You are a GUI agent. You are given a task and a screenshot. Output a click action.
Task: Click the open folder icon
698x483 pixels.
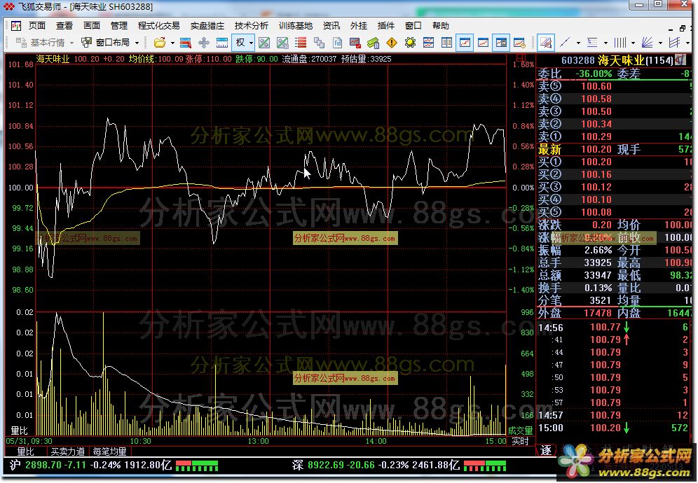pos(160,43)
